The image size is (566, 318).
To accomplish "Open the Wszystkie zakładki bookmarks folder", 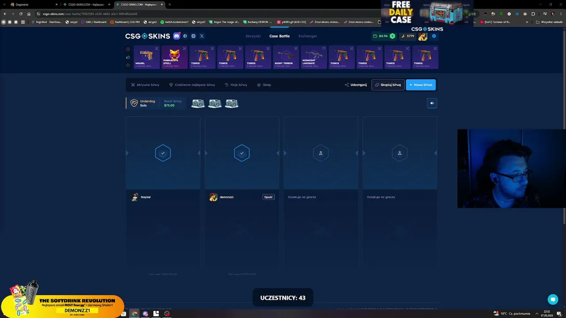I will click(549, 22).
